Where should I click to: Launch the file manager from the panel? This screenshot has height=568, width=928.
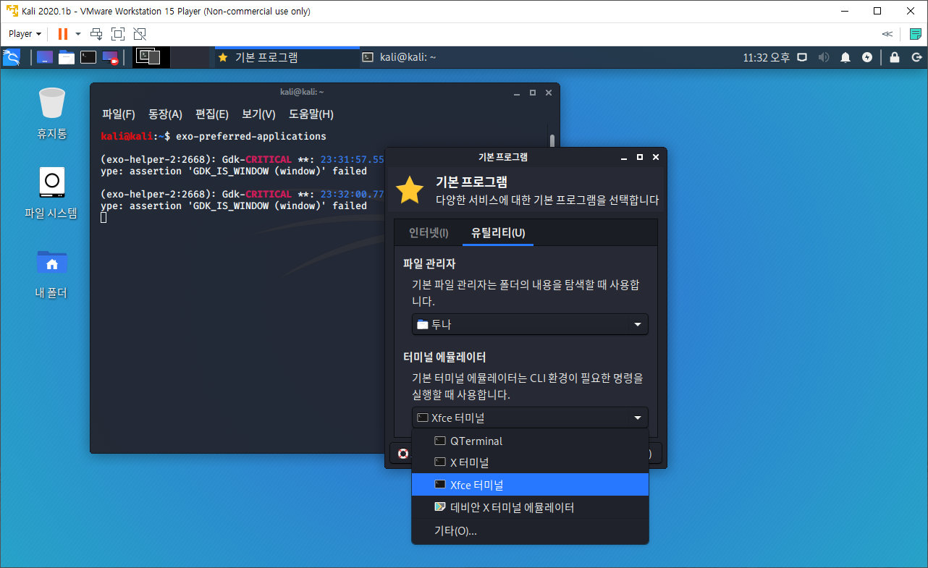coord(67,57)
